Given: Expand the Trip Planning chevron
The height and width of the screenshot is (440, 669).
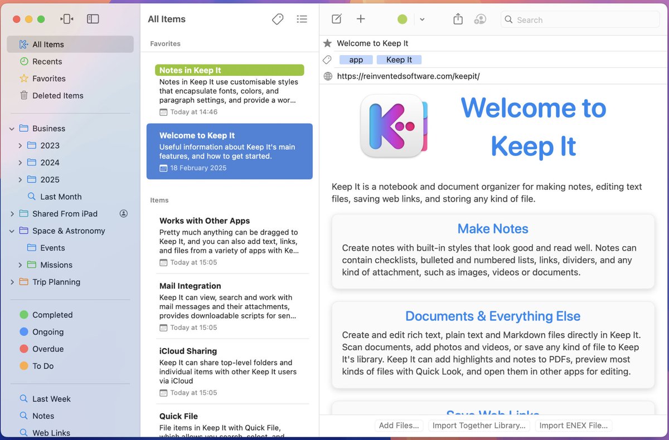Looking at the screenshot, I should pyautogui.click(x=12, y=282).
